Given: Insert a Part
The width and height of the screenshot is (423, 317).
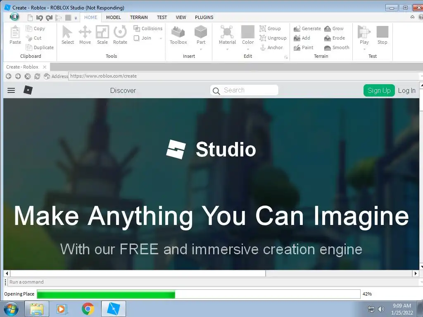Looking at the screenshot, I should 201,35.
